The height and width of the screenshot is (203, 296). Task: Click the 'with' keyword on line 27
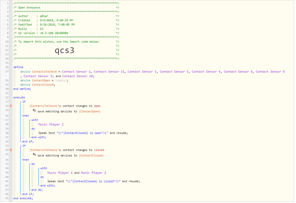(35, 120)
